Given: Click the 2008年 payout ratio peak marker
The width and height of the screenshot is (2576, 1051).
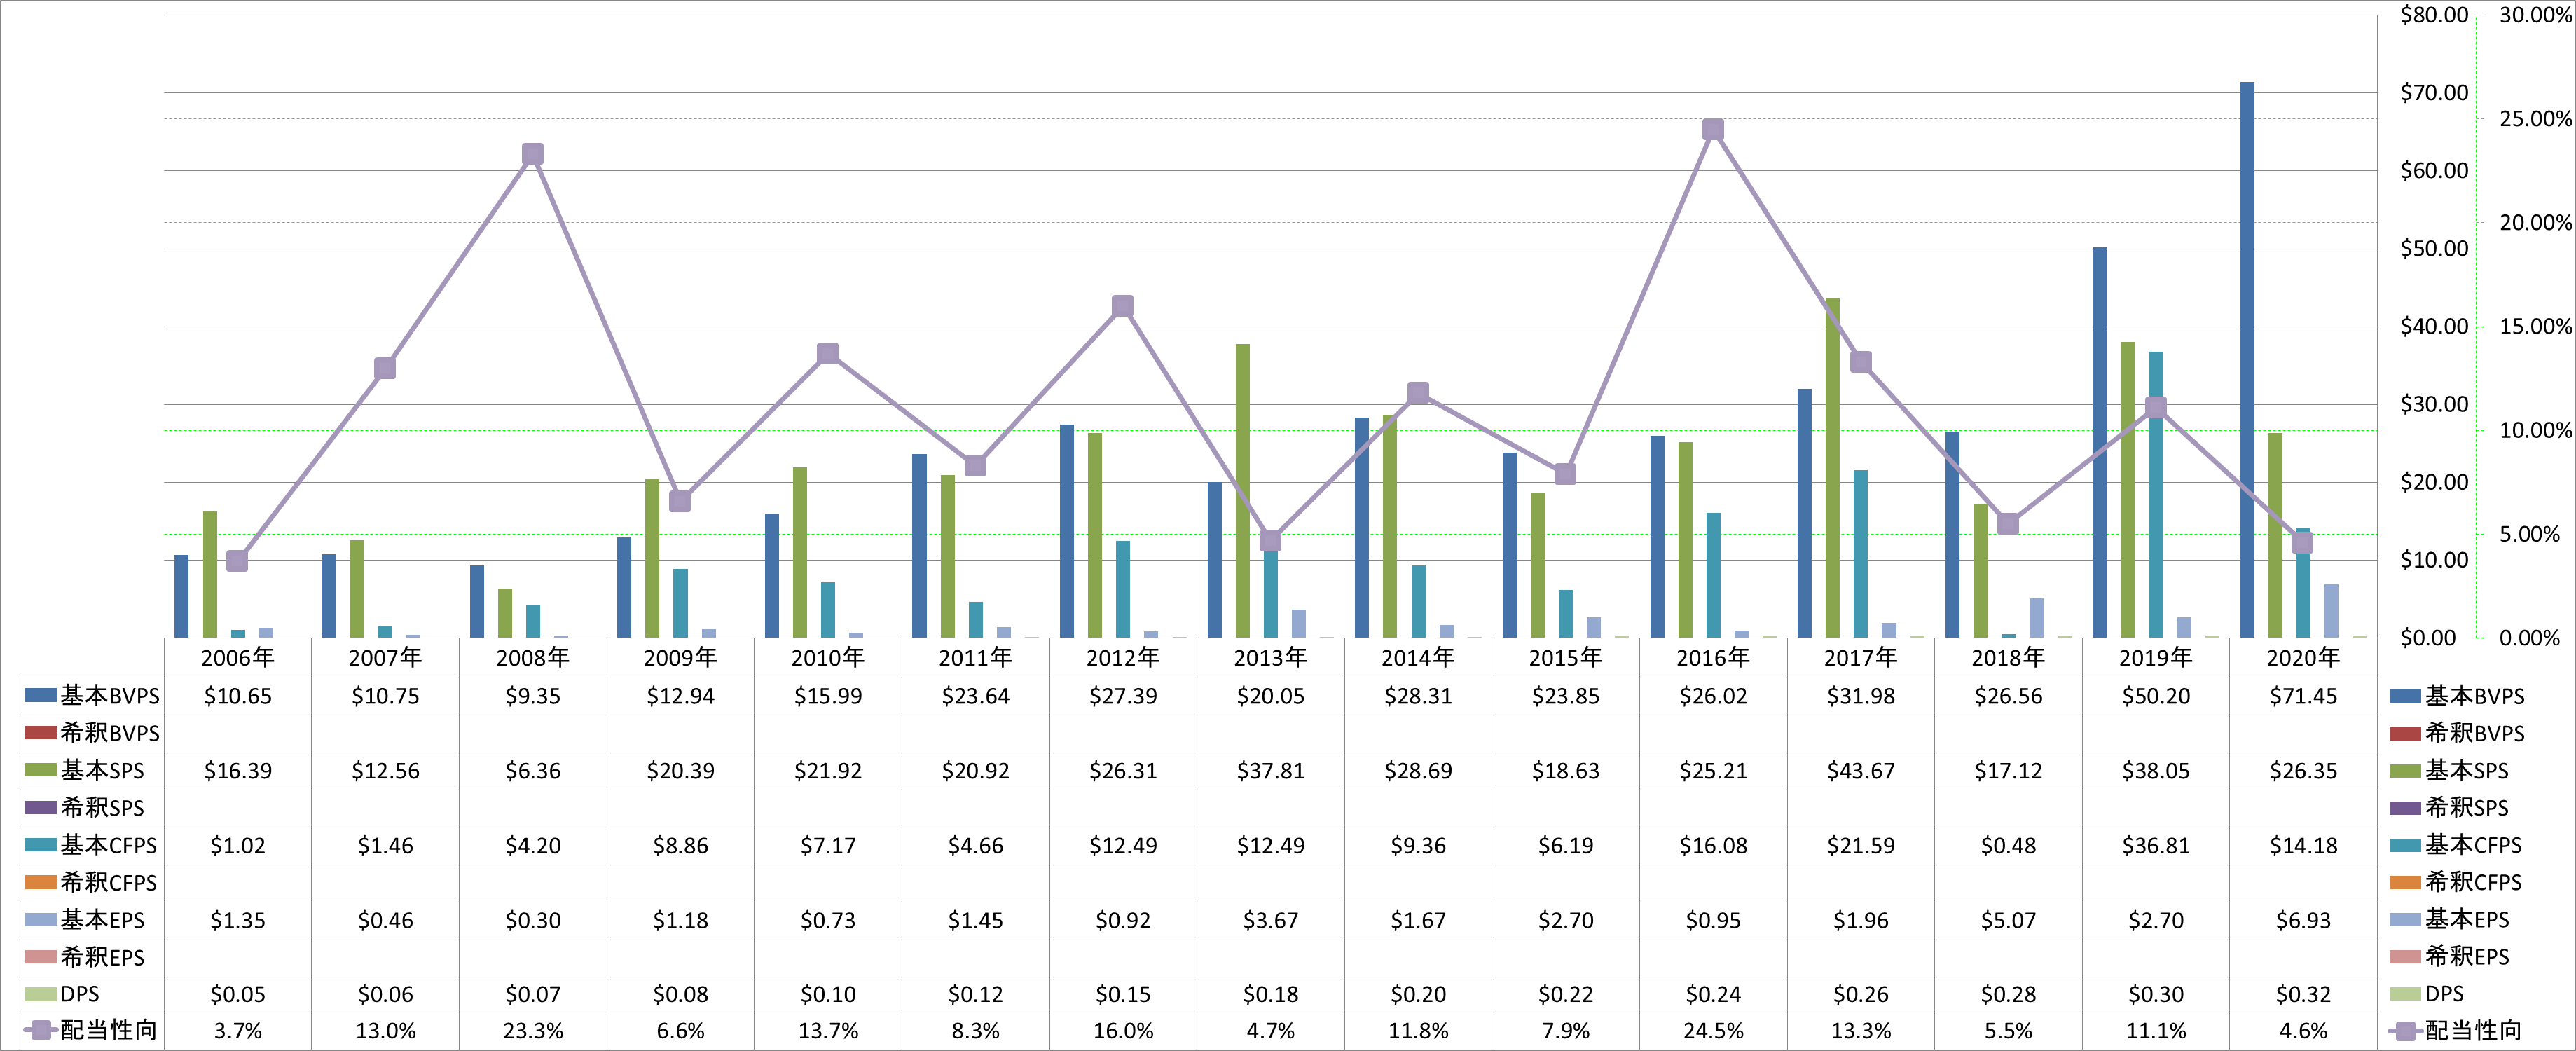Looking at the screenshot, I should point(533,154).
